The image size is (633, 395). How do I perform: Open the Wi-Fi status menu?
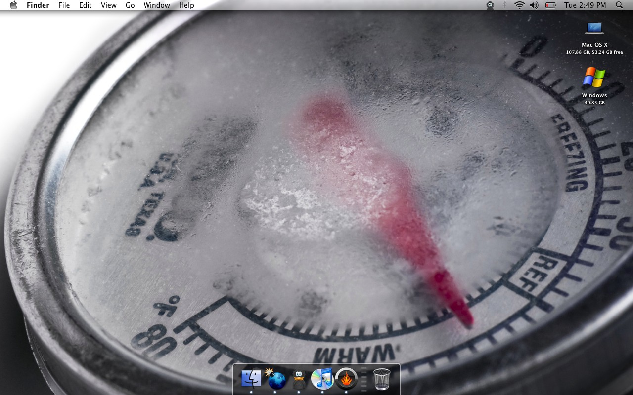click(x=519, y=5)
